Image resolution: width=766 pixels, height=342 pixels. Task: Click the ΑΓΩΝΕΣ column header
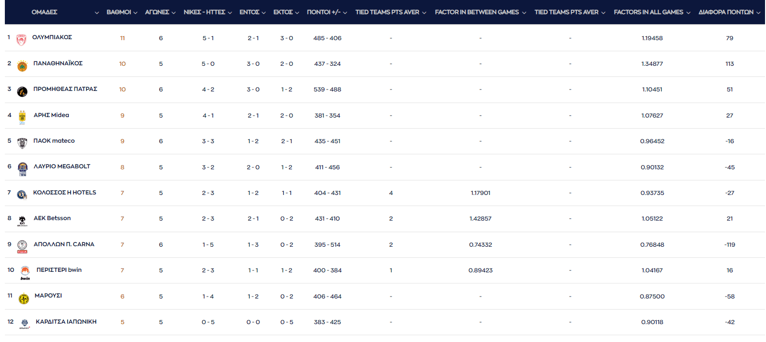coord(160,12)
